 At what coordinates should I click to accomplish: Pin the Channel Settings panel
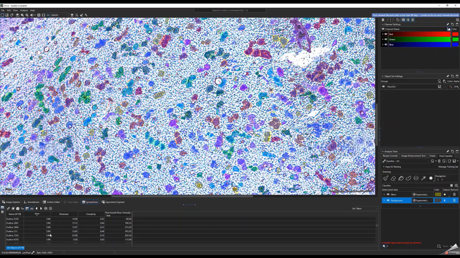(x=447, y=24)
